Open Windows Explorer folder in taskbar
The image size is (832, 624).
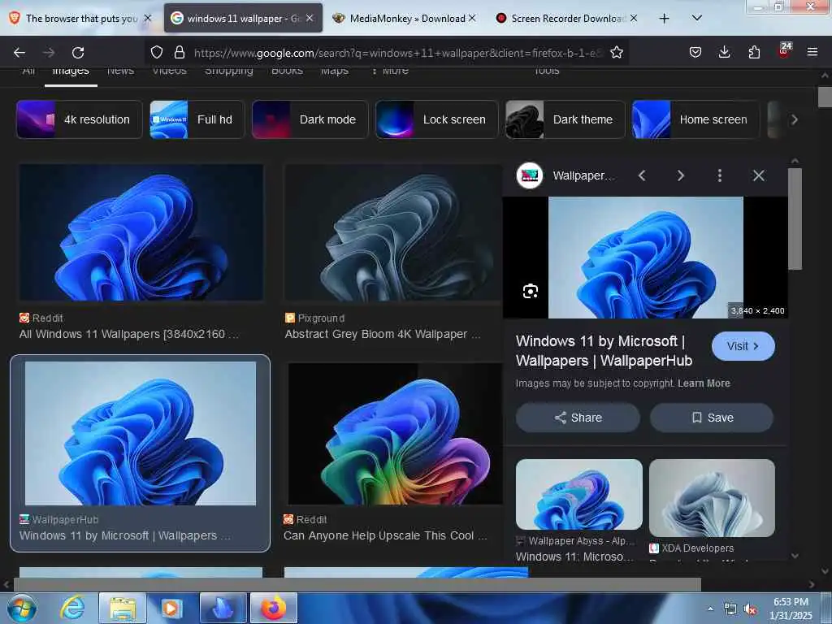coord(123,608)
